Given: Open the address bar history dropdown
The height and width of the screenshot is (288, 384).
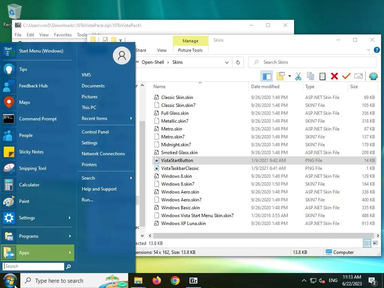Looking at the screenshot, I should (227, 63).
